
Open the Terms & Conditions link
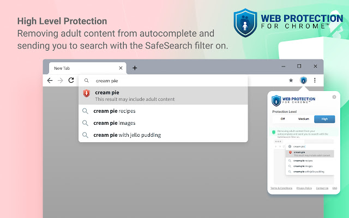[281, 188]
